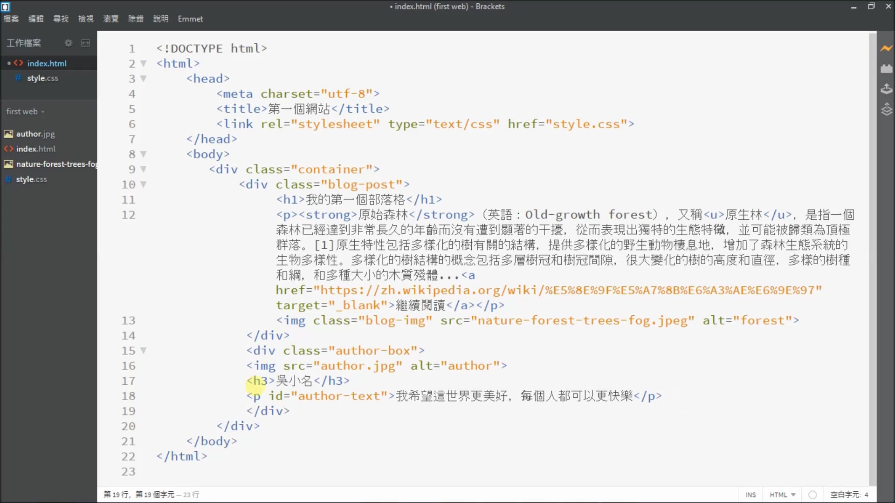The width and height of the screenshot is (895, 503).
Task: Open working files gear settings
Action: (x=69, y=43)
